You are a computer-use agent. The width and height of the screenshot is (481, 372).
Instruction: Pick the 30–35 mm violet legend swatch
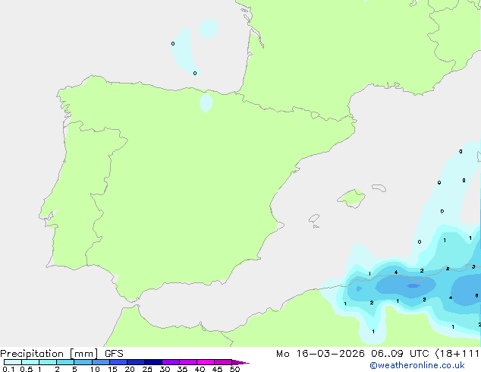[x=171, y=362]
